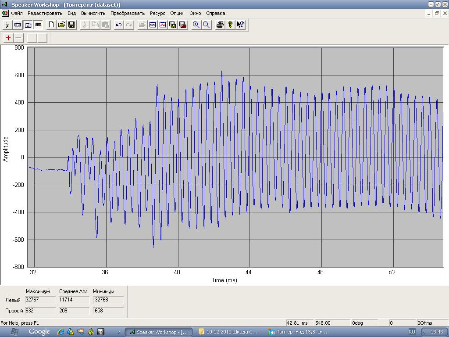The image size is (449, 337).
Task: Toggle the project tree view icon
Action: [7, 25]
